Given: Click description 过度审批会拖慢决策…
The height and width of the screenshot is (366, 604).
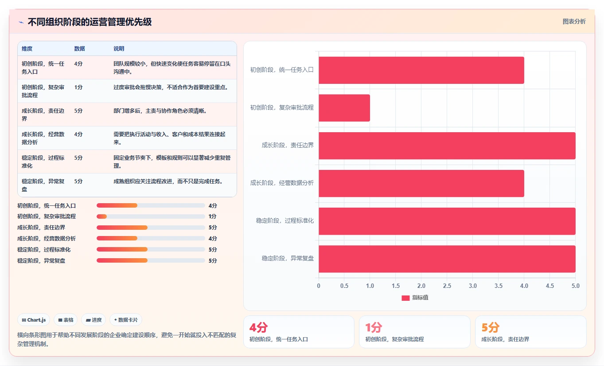Looking at the screenshot, I should (x=171, y=87).
